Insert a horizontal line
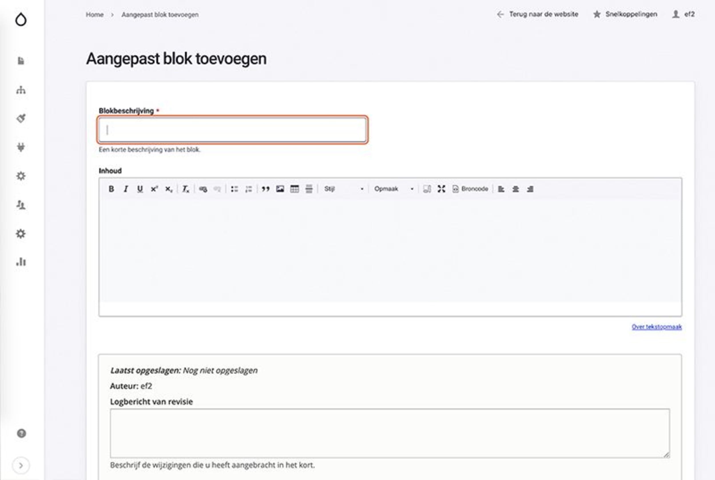Viewport: 715px width, 480px height. [309, 189]
